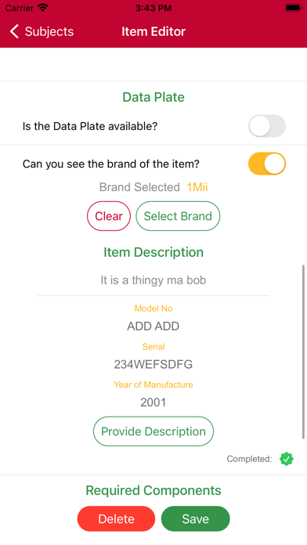Tap the 1Mii selected brand label
Image resolution: width=307 pixels, height=545 pixels.
click(x=197, y=187)
